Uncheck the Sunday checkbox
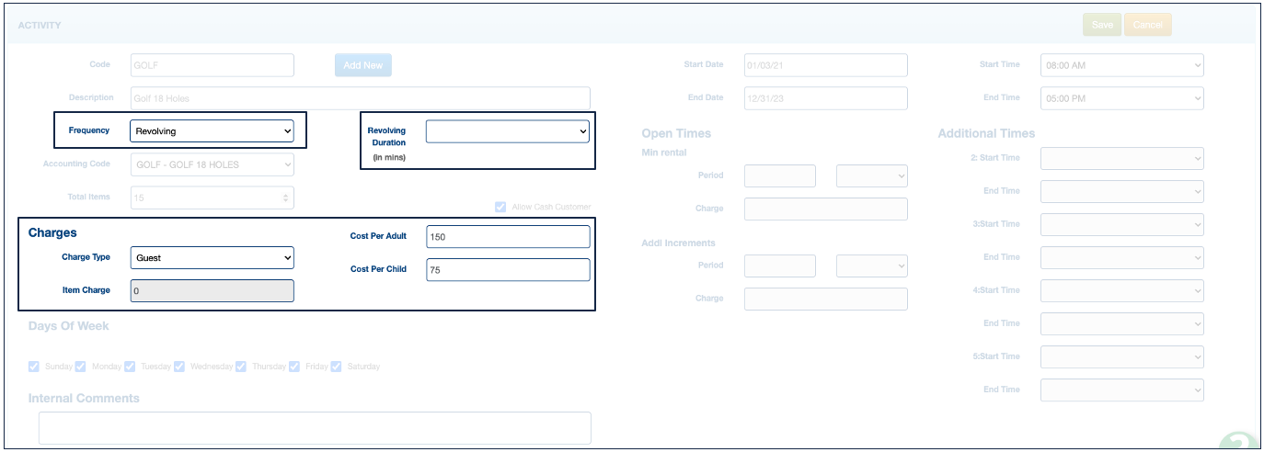Viewport: 1264px width, 452px height. point(34,367)
